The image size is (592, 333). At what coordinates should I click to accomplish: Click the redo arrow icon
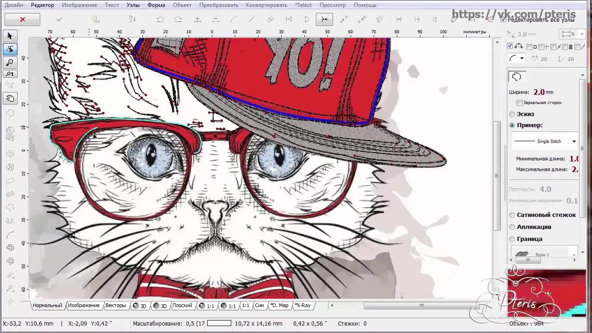[x=178, y=19]
